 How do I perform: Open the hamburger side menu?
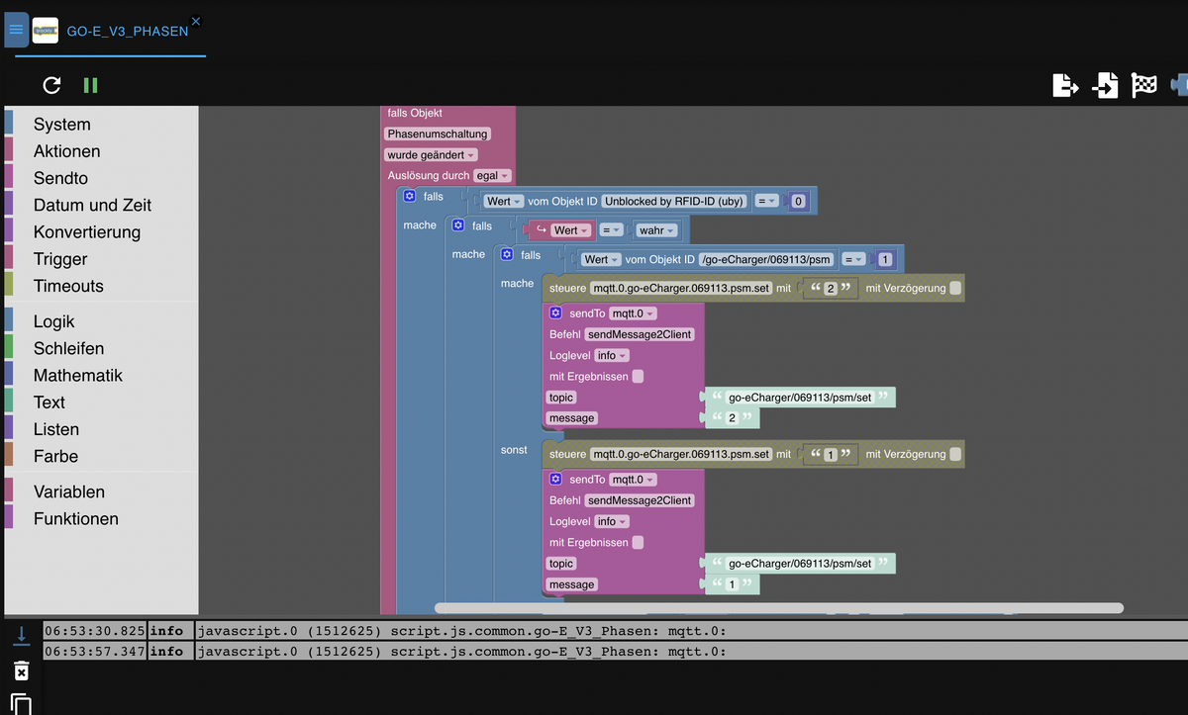(x=16, y=30)
